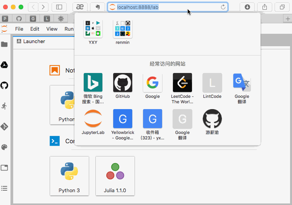Image resolution: width=292 pixels, height=205 pixels.
Task: Show running terminals and kernels panel
Action: [4, 106]
